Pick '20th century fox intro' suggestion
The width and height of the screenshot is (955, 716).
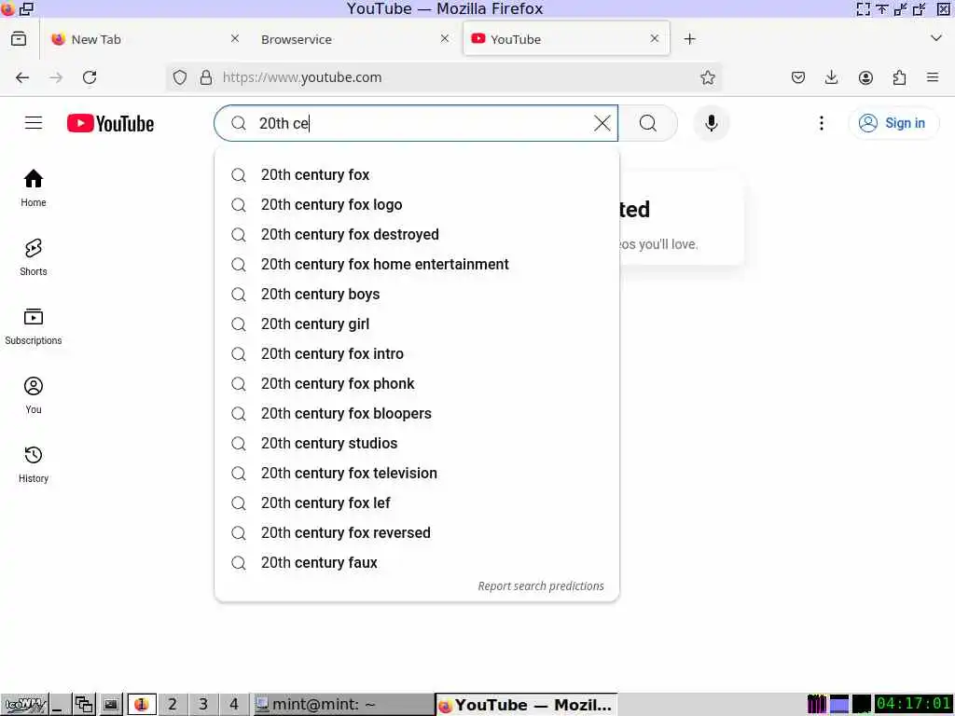point(417,353)
